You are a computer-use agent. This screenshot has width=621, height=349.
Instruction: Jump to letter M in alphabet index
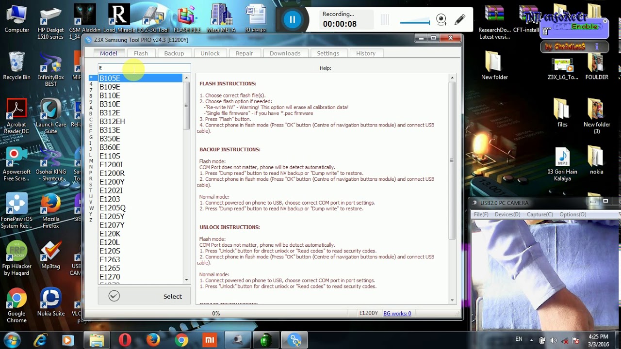coord(91,161)
